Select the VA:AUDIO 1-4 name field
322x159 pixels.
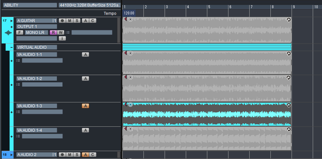pyautogui.click(x=37, y=130)
